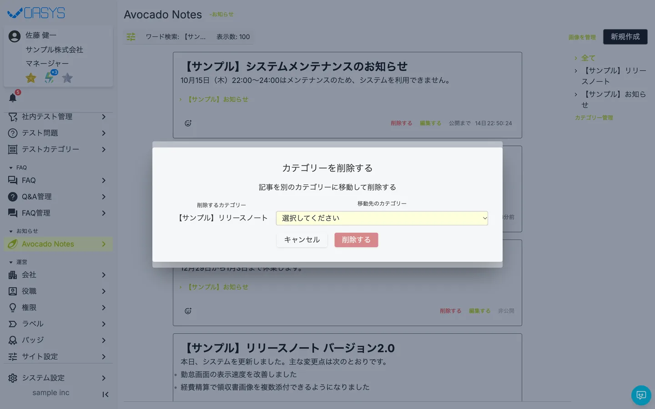Screen dimensions: 655x409
Task: Click 削除する on the システムメンテナンス article
Action: [x=401, y=123]
